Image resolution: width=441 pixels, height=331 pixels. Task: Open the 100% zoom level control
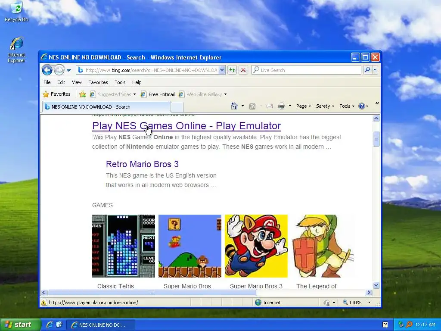(x=356, y=303)
